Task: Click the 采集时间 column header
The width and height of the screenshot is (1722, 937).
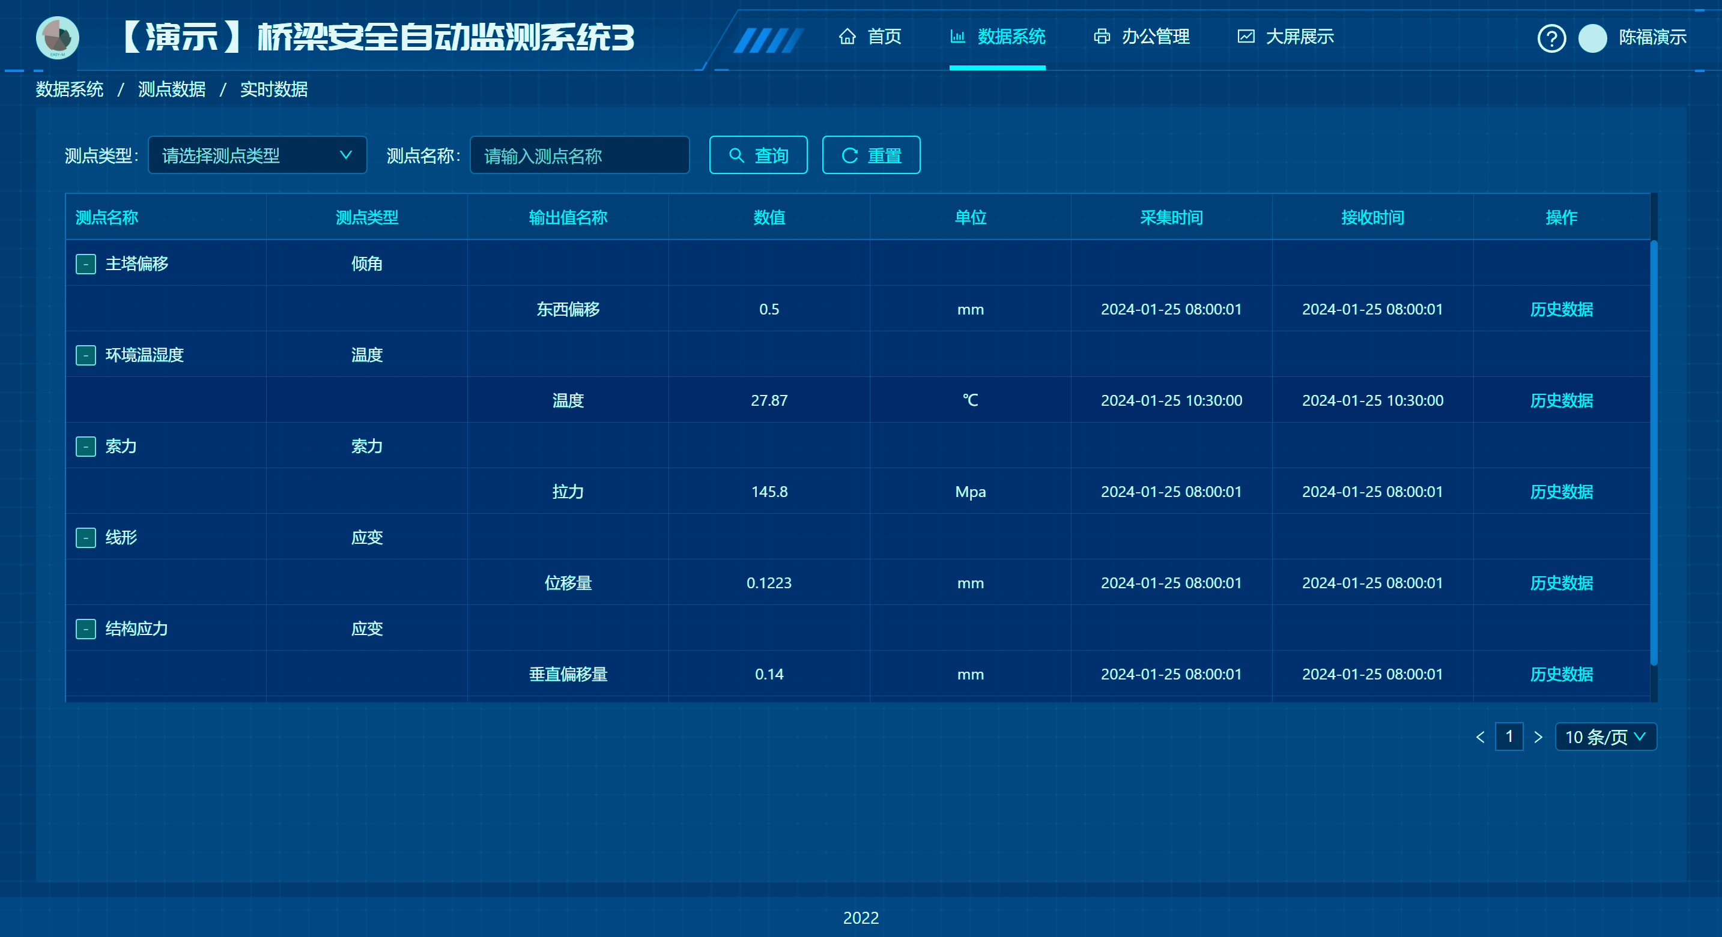Action: (1172, 218)
